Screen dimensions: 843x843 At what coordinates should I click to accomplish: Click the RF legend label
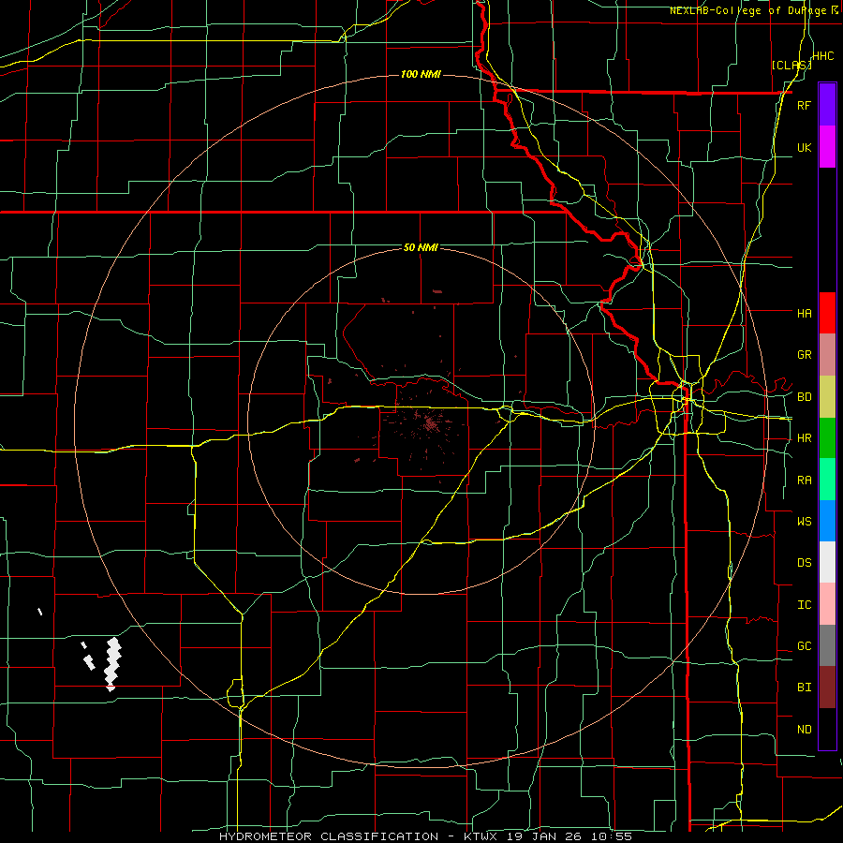(804, 105)
